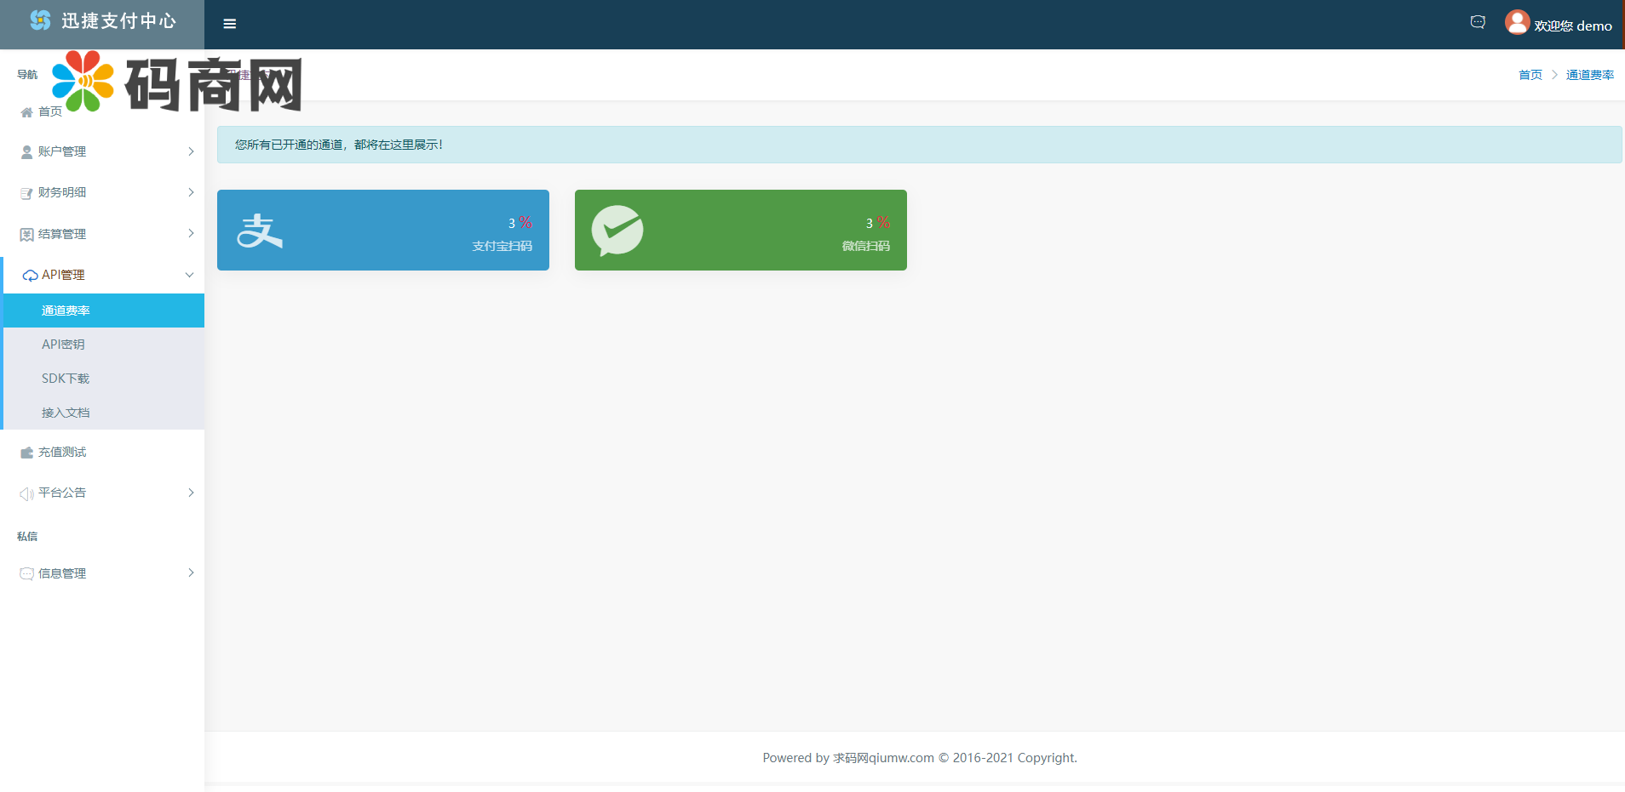Click the 迅捷支付中心 logo icon
Screen dimensions: 1625x792
(x=40, y=20)
